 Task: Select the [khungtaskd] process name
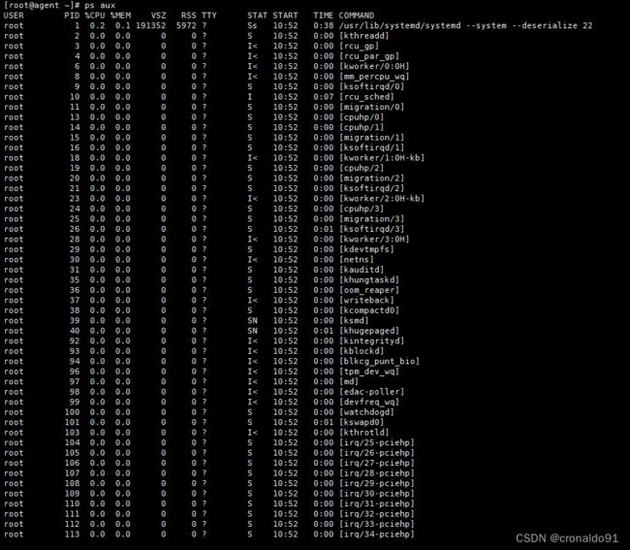369,279
